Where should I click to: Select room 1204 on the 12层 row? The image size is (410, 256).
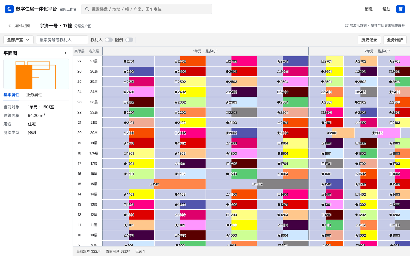(x=283, y=215)
